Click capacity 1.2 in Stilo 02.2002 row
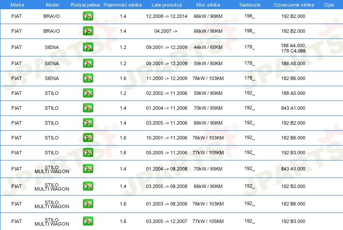The height and width of the screenshot is (230, 343). point(123,93)
